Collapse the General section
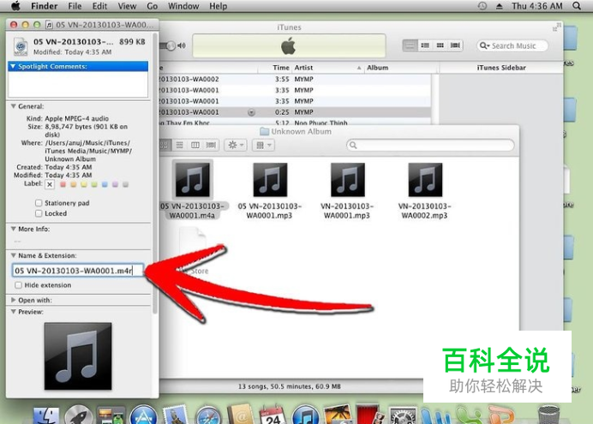Image resolution: width=593 pixels, height=424 pixels. (14, 106)
